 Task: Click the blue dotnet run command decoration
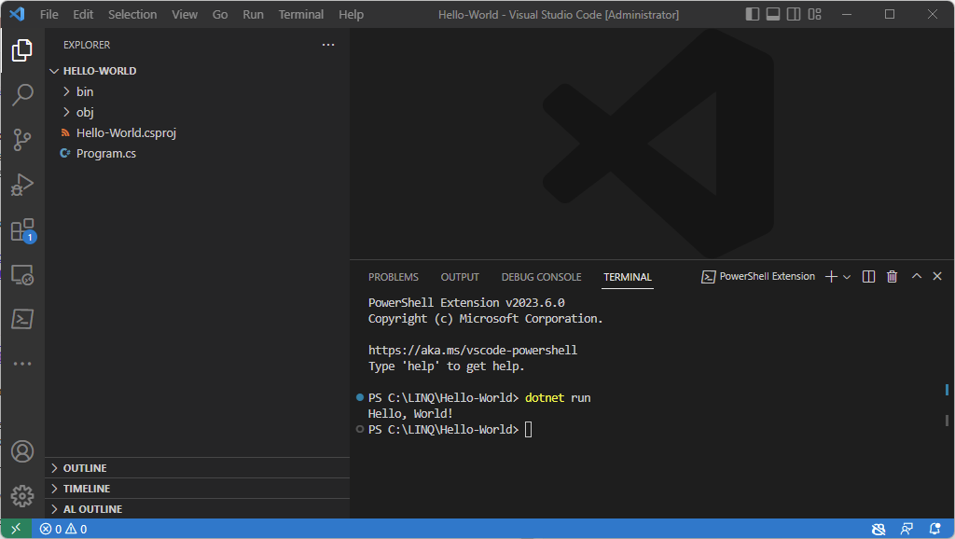(359, 397)
